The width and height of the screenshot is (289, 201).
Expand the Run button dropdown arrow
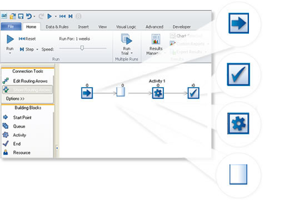click(10, 53)
